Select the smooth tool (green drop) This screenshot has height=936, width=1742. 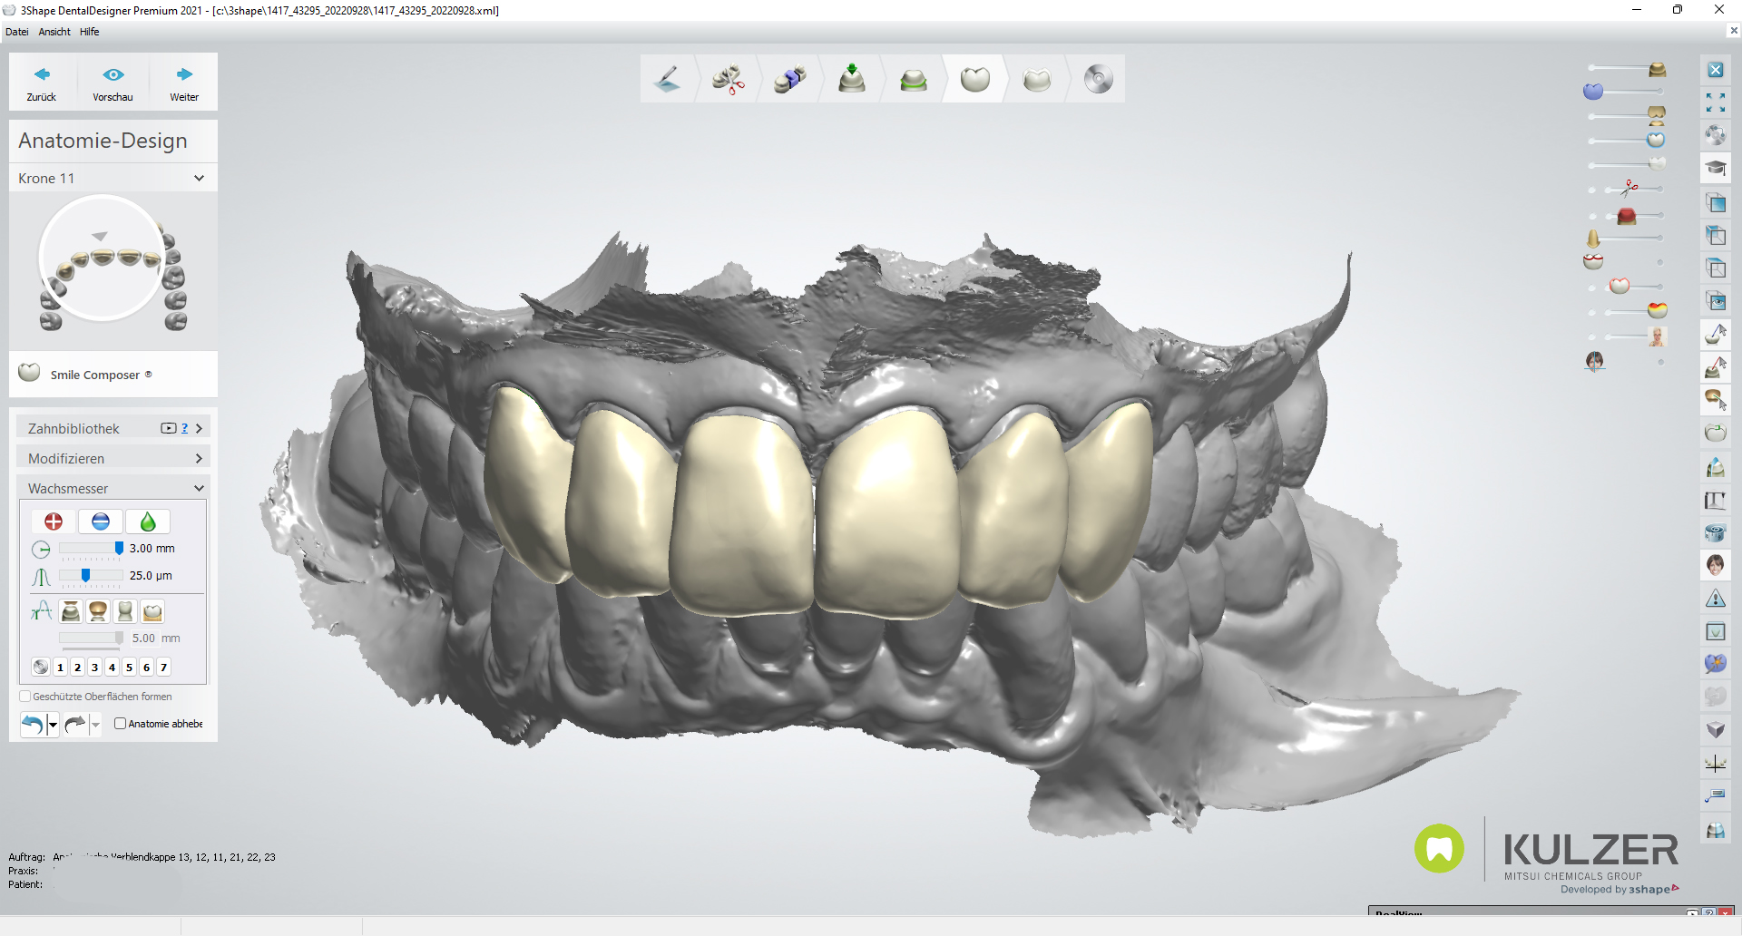coord(148,522)
